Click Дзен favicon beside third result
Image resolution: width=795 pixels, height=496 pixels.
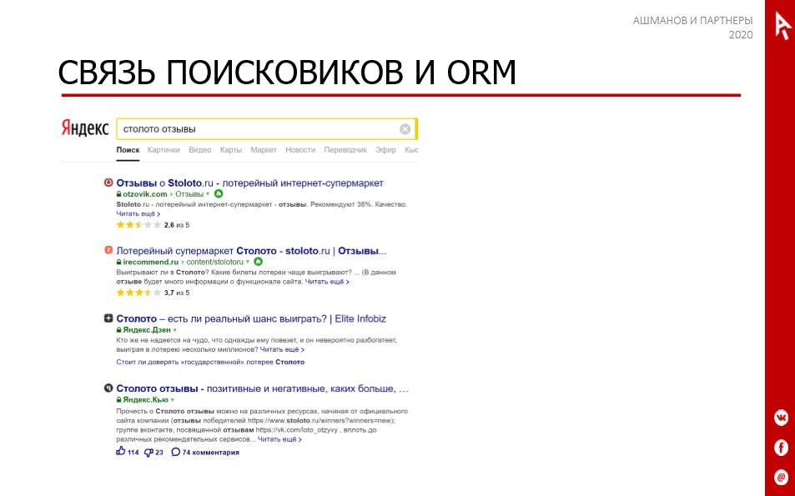108,318
